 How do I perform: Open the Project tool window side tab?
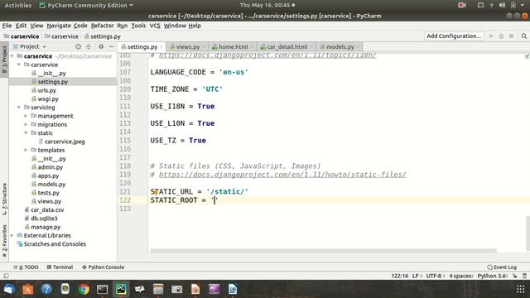[4, 60]
